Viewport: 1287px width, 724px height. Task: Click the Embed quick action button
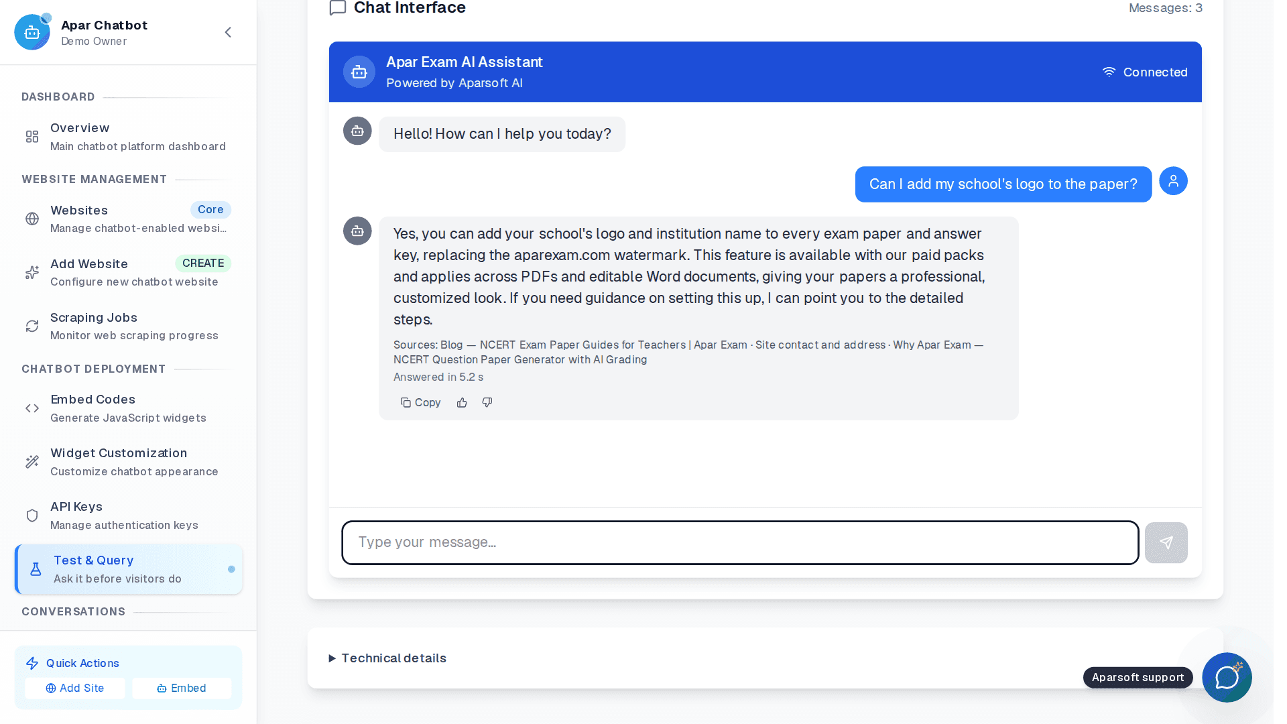[182, 688]
